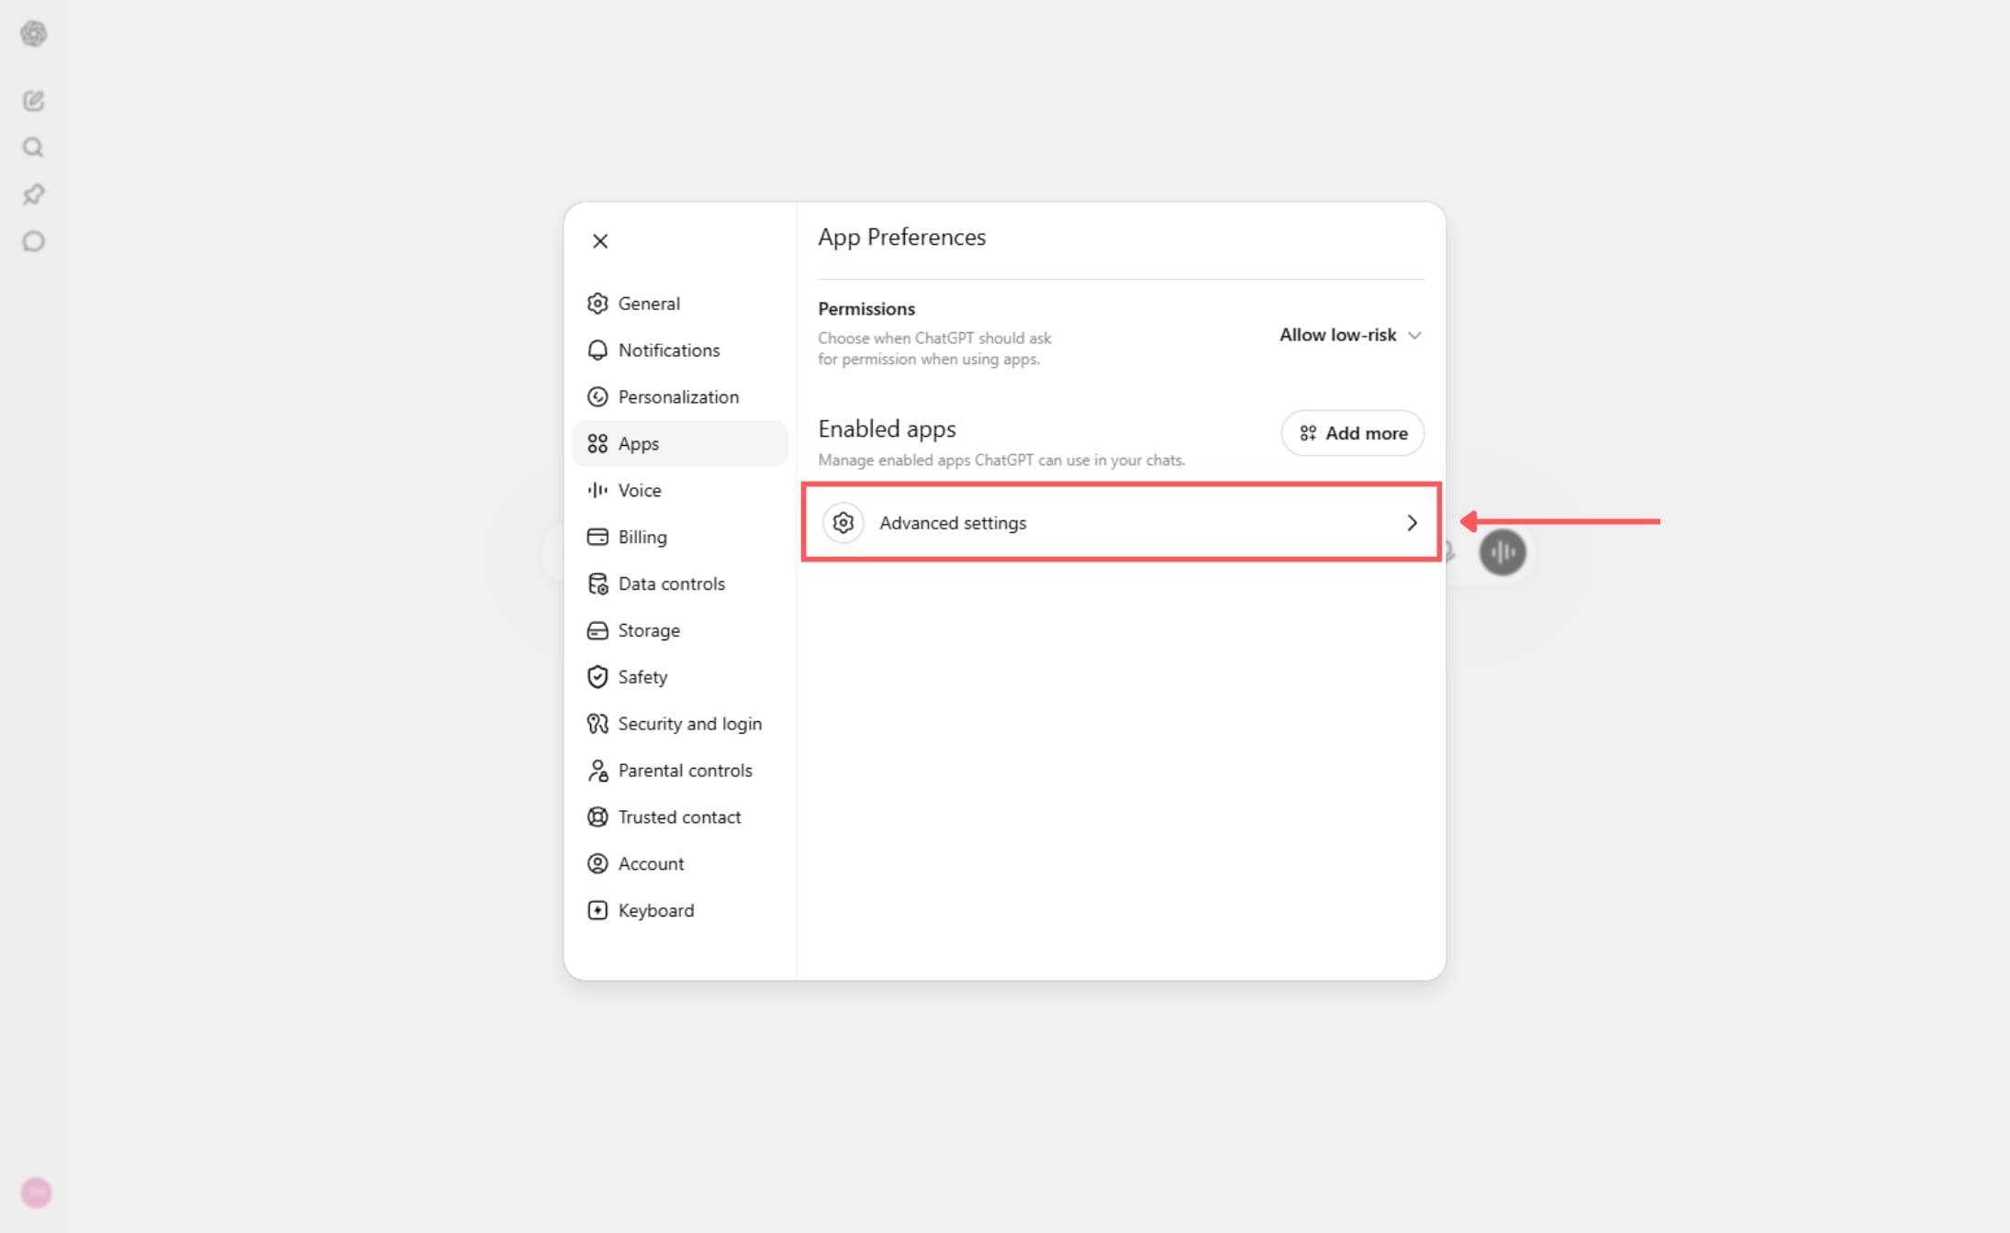The height and width of the screenshot is (1233, 2010).
Task: Open the Advanced settings row label
Action: (x=953, y=523)
